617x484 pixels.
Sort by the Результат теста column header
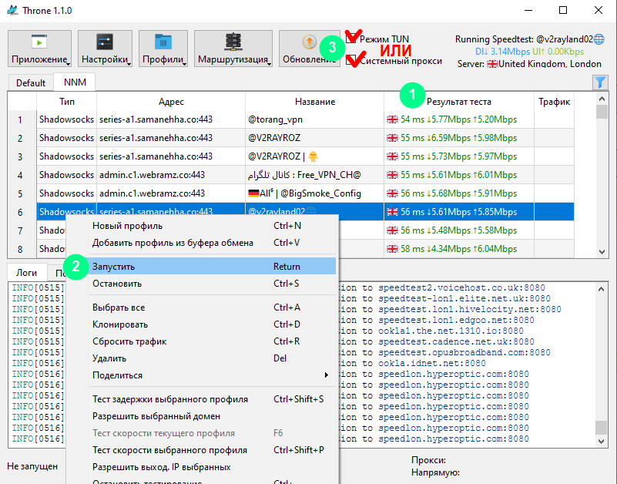coord(458,102)
